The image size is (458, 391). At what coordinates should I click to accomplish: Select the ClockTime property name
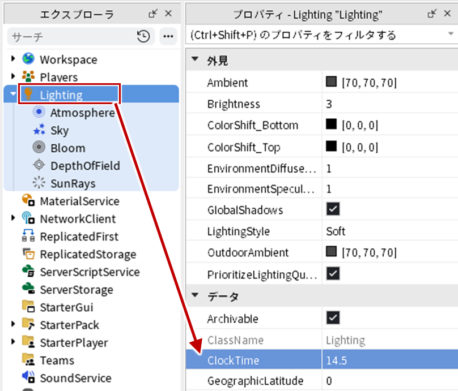pyautogui.click(x=233, y=360)
